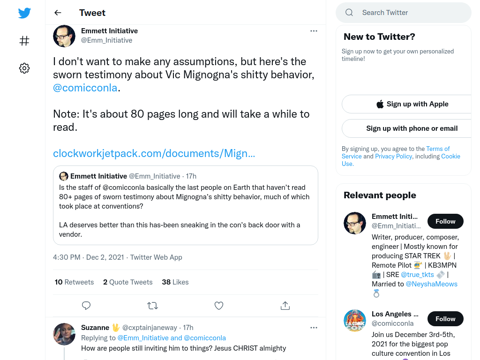
Task: Follow Emmett Initiative in Relevant people
Action: (445, 221)
